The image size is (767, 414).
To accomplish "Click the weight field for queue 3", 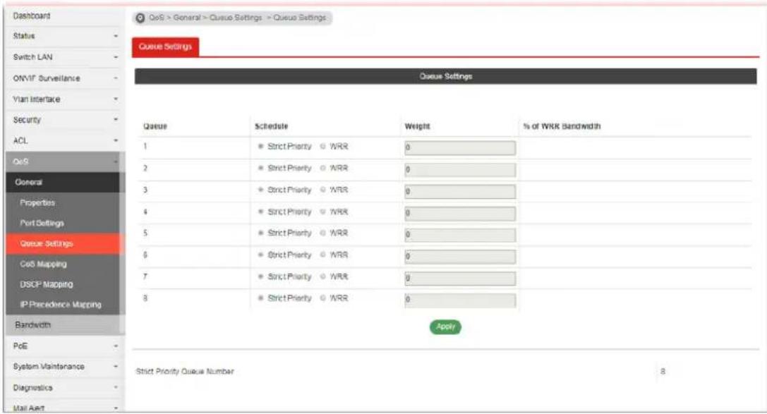I will pos(460,191).
